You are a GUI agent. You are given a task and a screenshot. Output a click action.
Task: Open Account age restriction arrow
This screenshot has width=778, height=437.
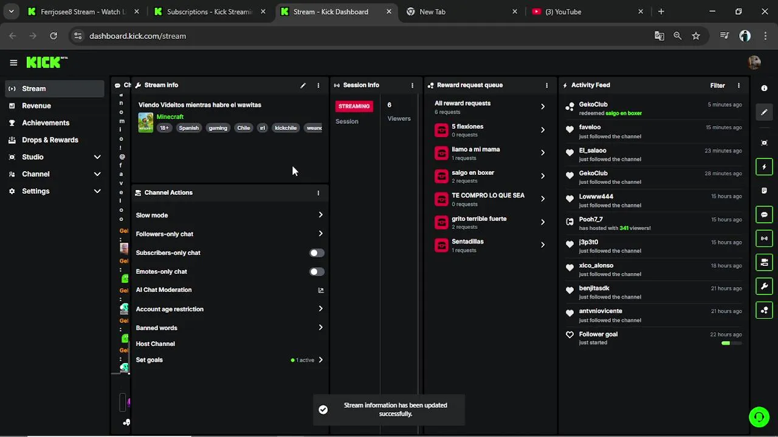click(321, 309)
